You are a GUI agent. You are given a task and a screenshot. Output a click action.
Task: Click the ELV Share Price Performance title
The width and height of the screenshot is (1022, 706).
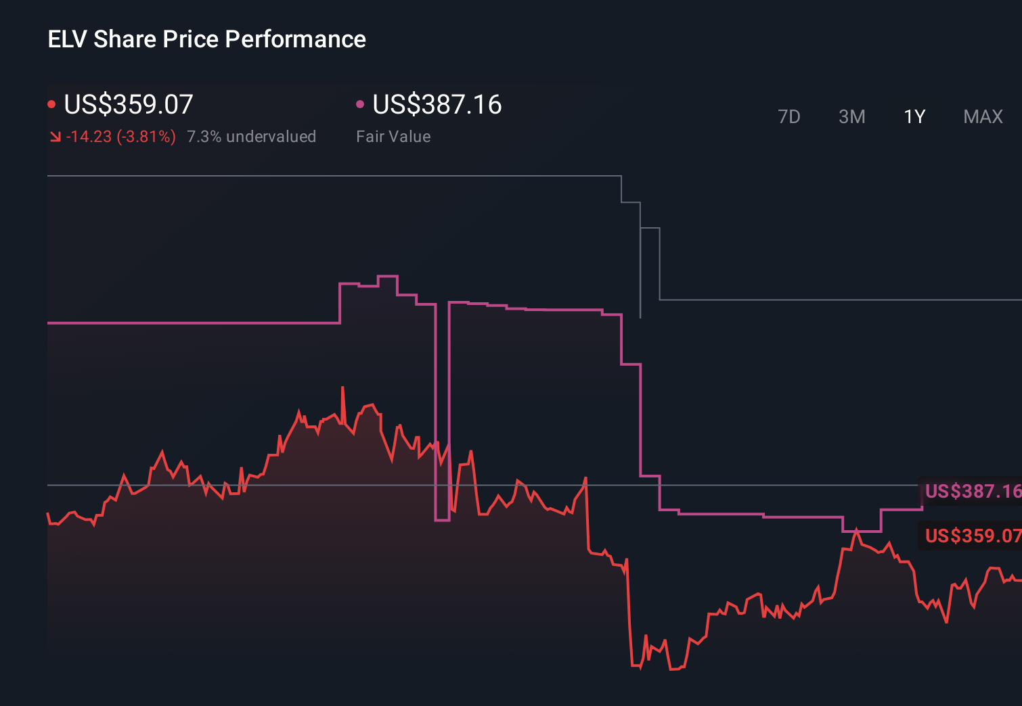(206, 39)
